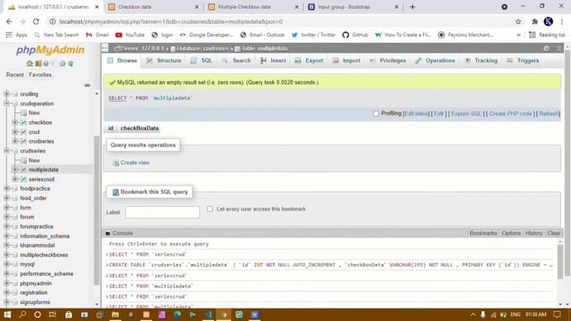Viewport: 571px width, 321px height.
Task: Click the log out icon in sidebar
Action: [37, 63]
